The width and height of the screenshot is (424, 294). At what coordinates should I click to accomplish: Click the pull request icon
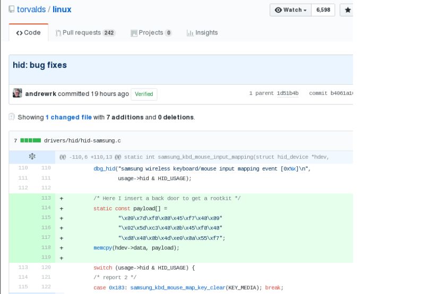coord(58,33)
